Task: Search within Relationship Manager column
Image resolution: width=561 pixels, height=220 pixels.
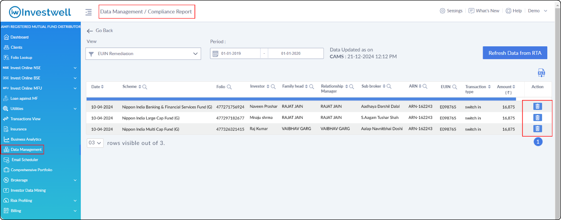Action: [x=351, y=87]
